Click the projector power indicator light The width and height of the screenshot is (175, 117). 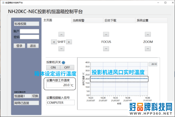[x=63, y=63]
